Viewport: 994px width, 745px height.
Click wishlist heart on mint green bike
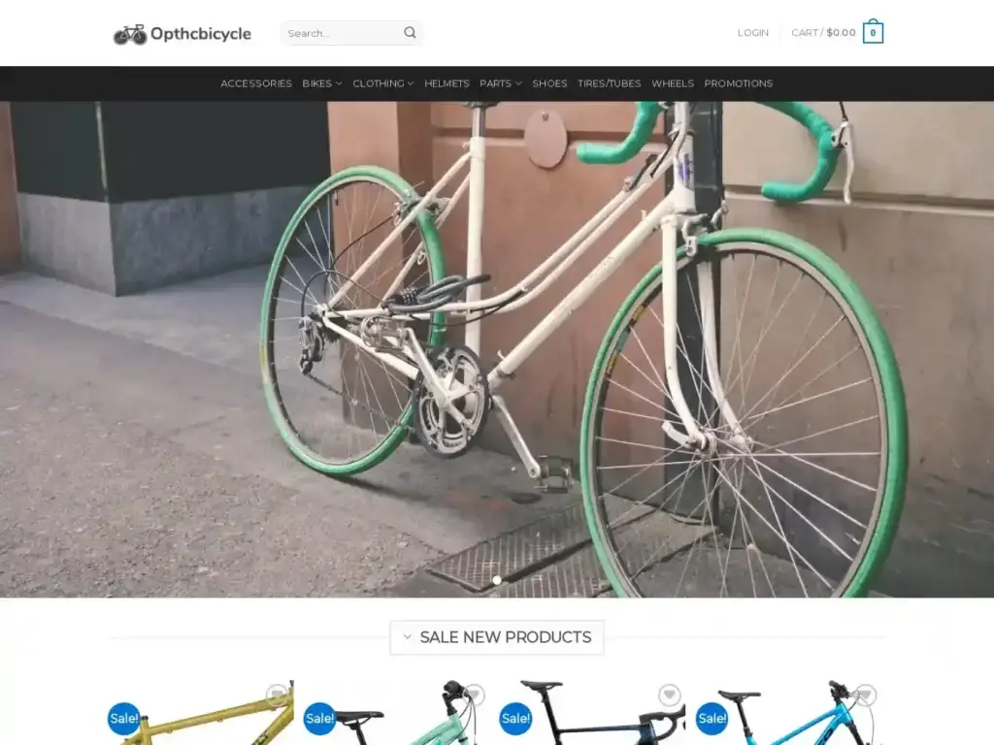(474, 695)
